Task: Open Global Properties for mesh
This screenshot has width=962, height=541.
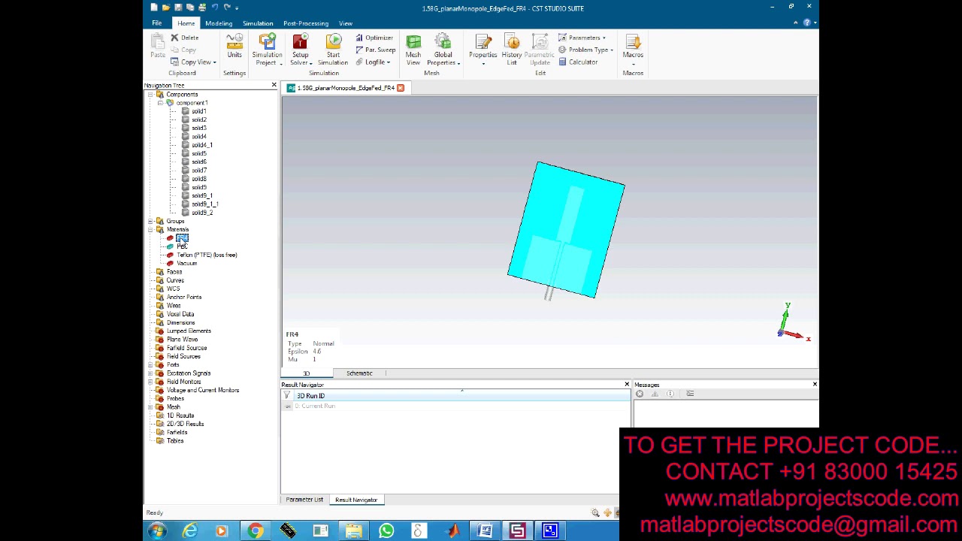Action: pos(443,50)
